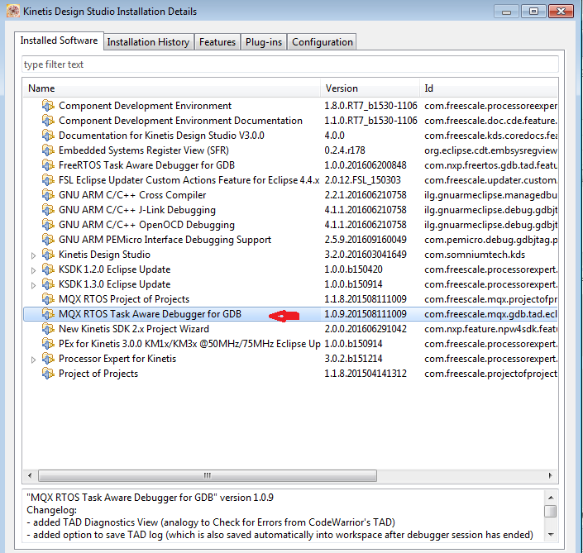The width and height of the screenshot is (583, 553).
Task: Click the icon of the last row, Project of Projects
Action: tap(48, 374)
